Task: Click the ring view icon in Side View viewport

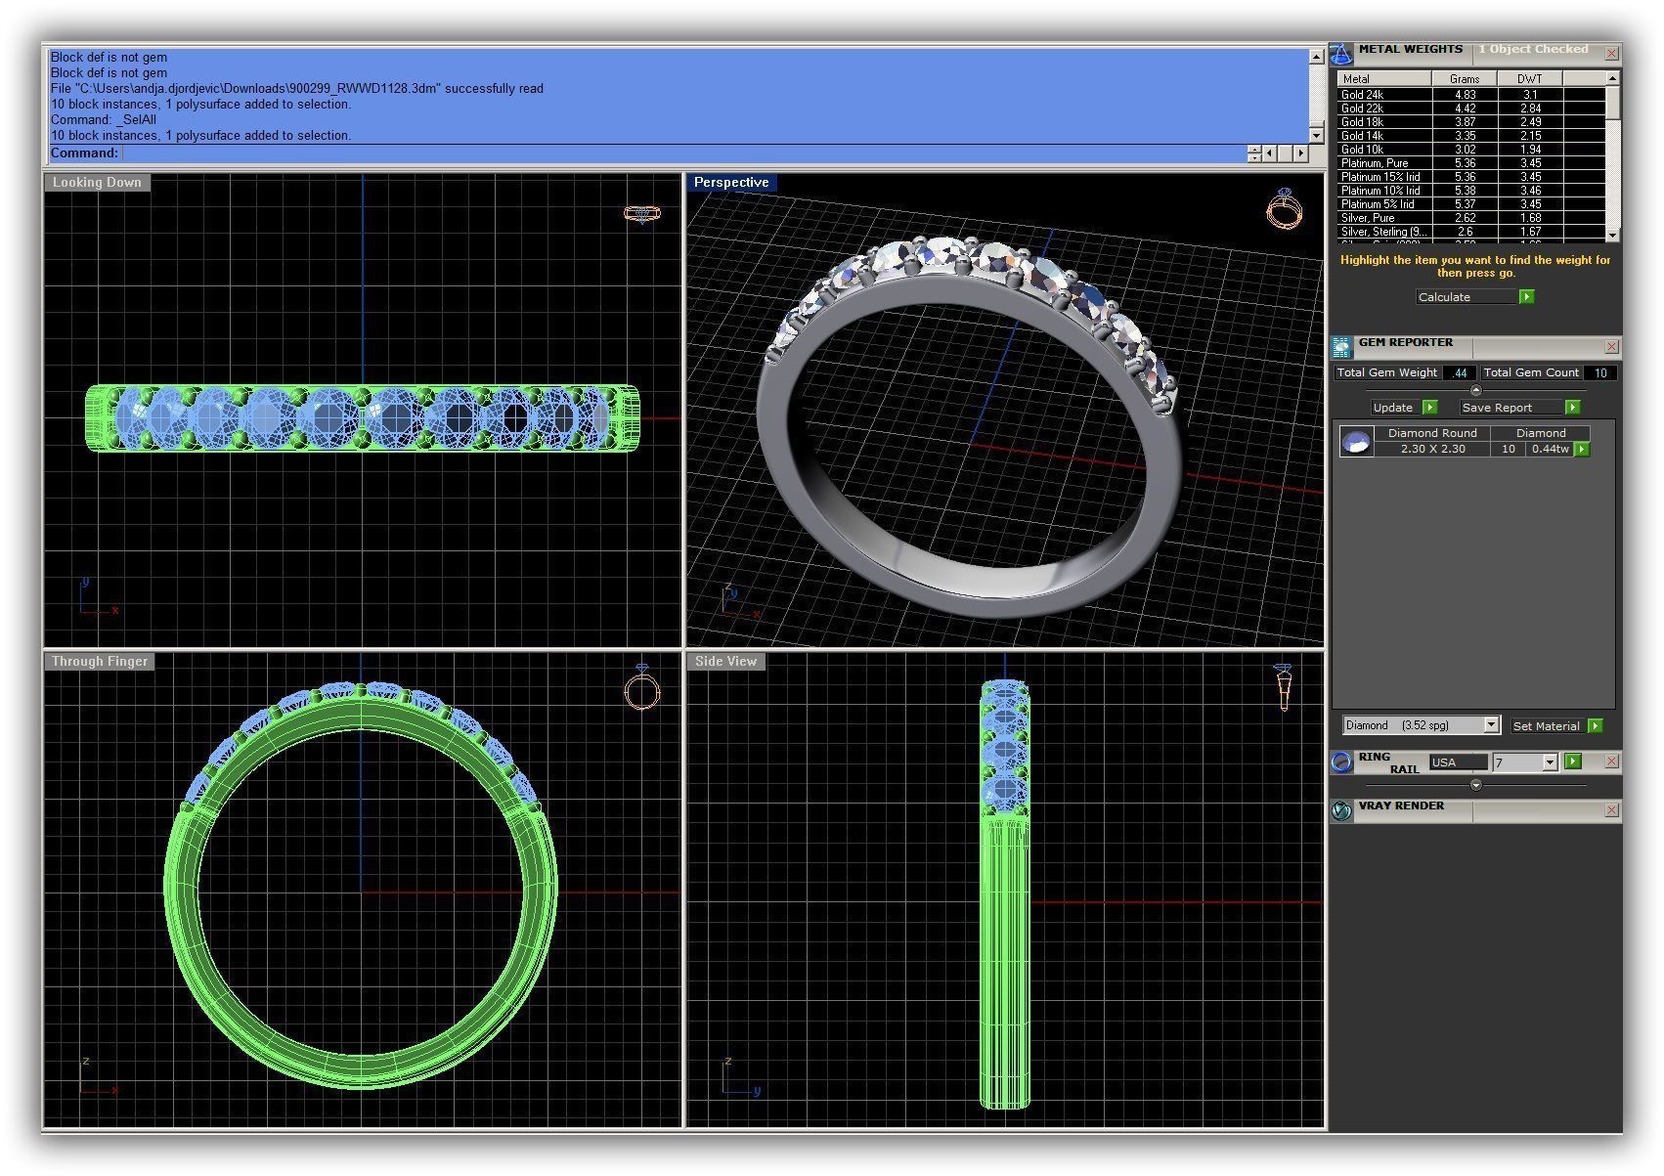Action: click(x=1284, y=688)
